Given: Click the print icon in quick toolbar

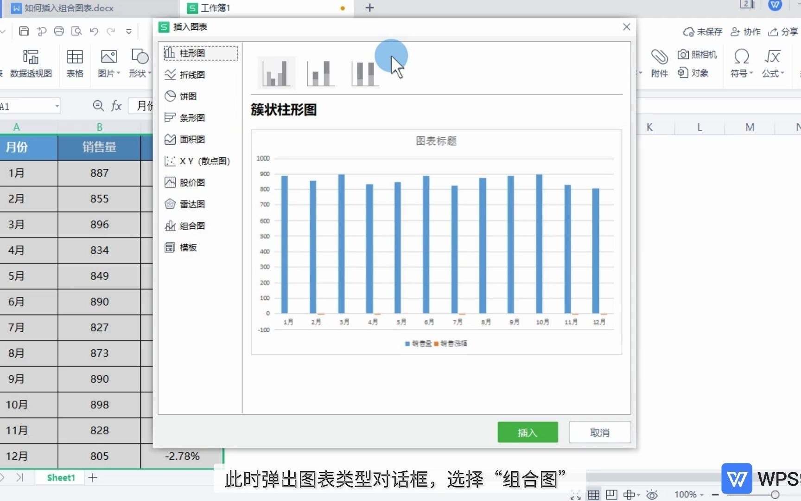Looking at the screenshot, I should [59, 31].
